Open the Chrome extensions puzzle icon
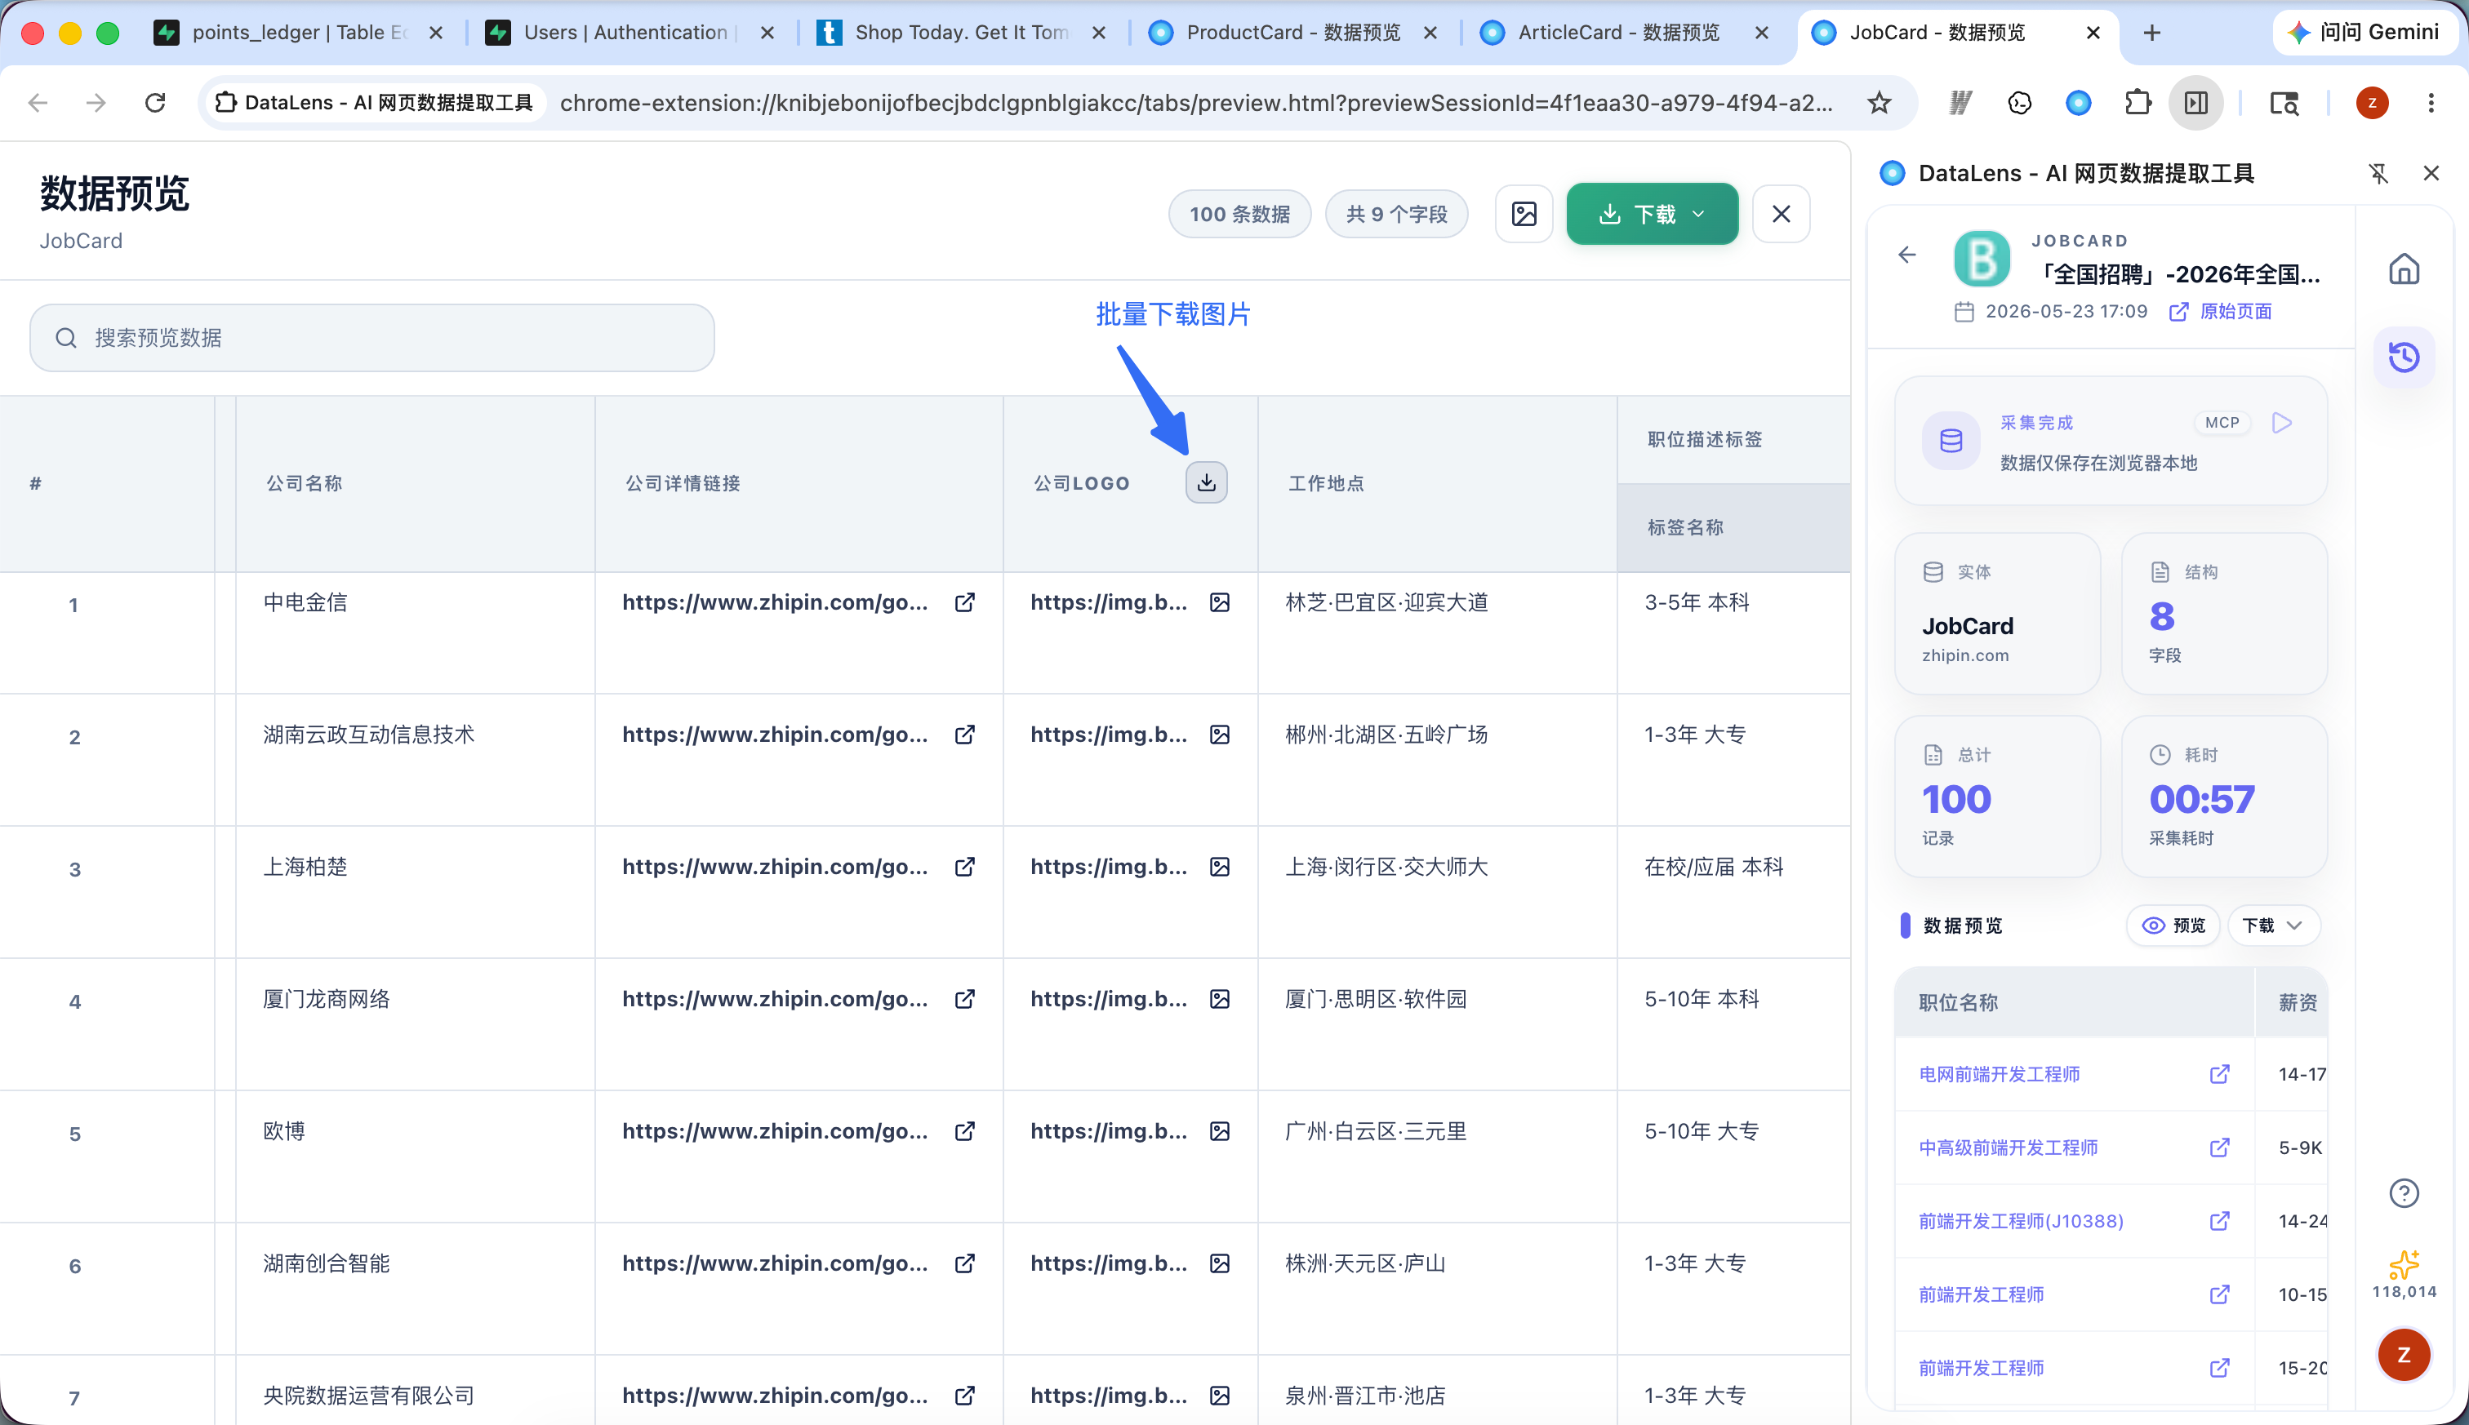 (x=2138, y=103)
